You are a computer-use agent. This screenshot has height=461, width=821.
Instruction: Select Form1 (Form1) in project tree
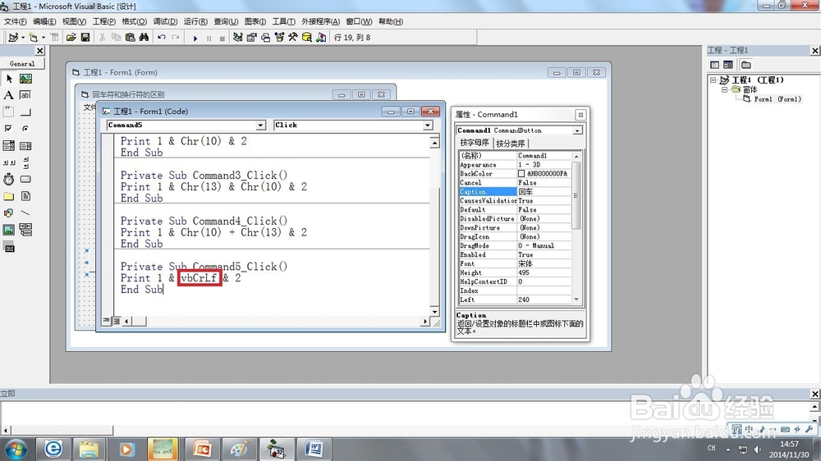coord(777,99)
